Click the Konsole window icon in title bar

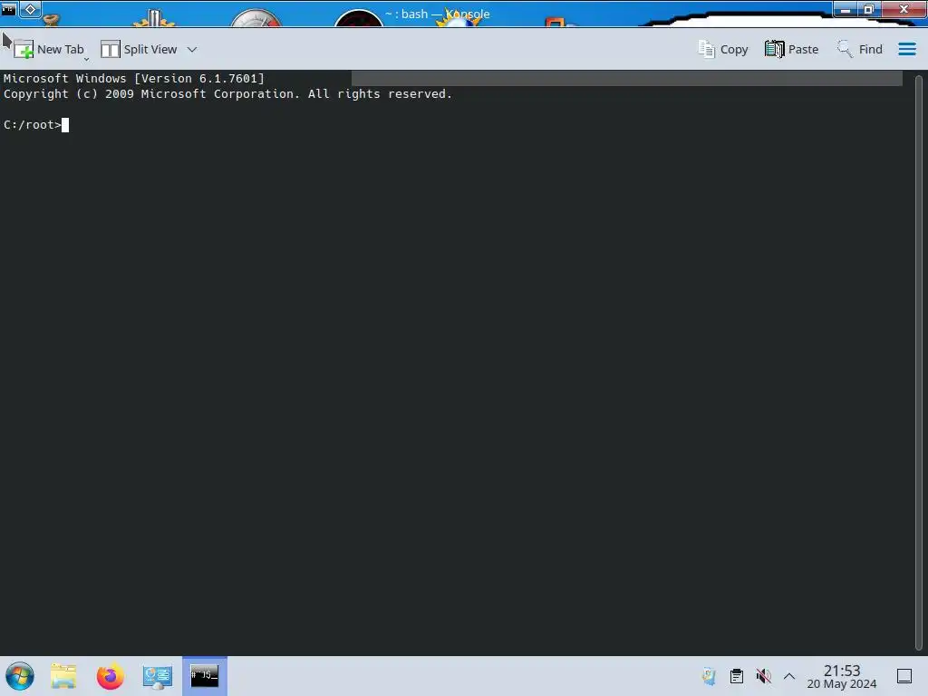pyautogui.click(x=8, y=9)
